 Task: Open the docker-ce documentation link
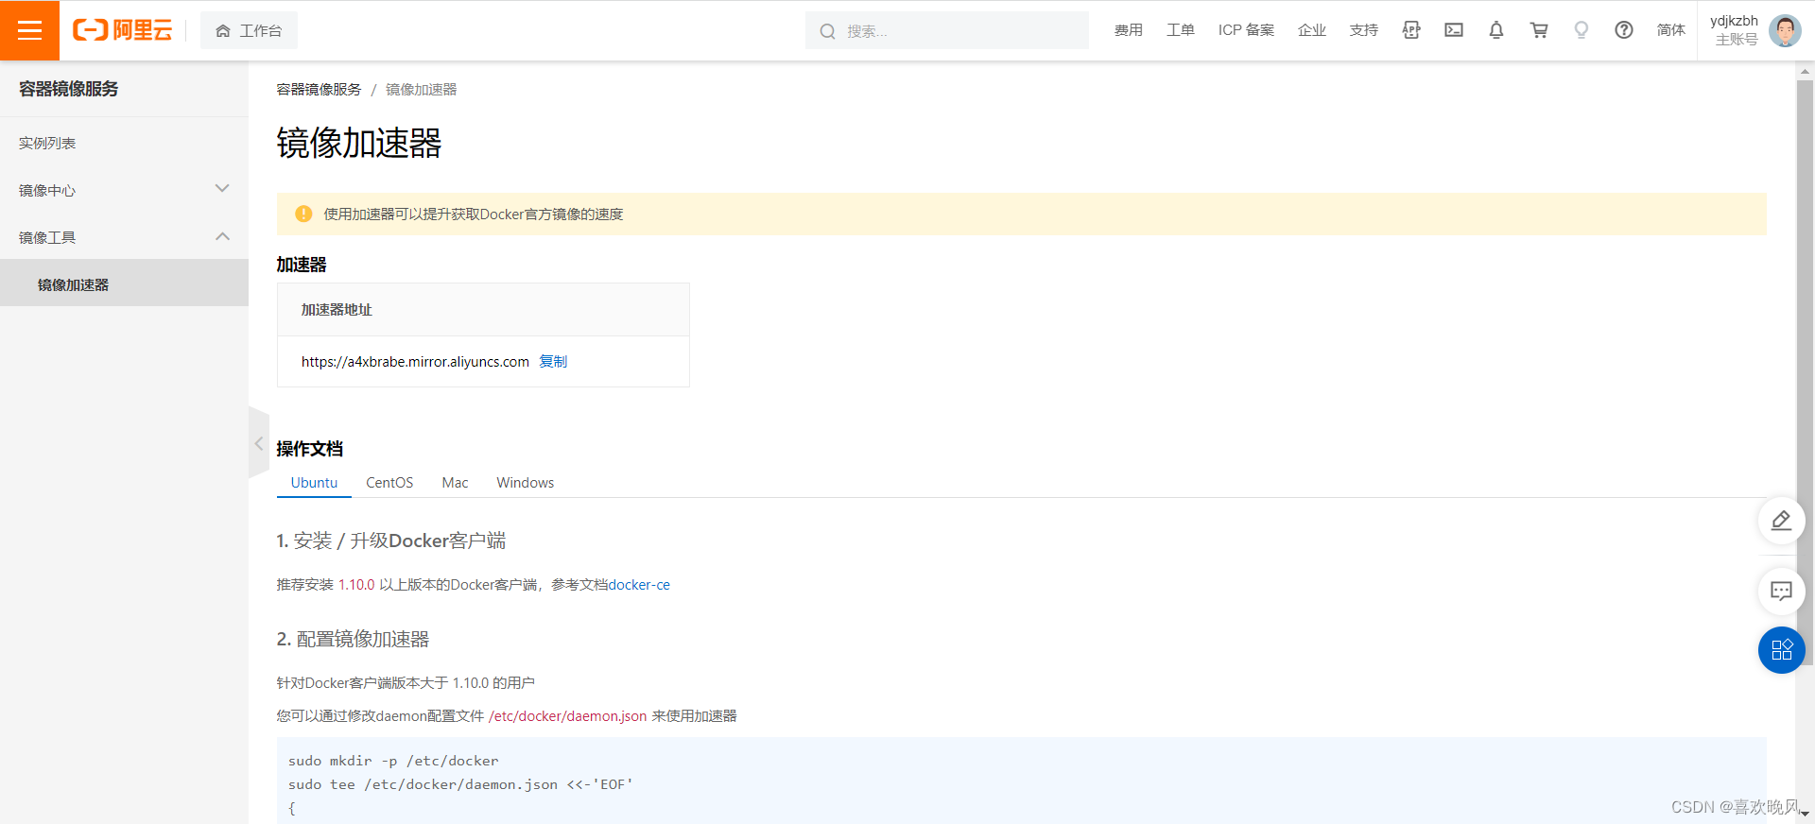(639, 585)
